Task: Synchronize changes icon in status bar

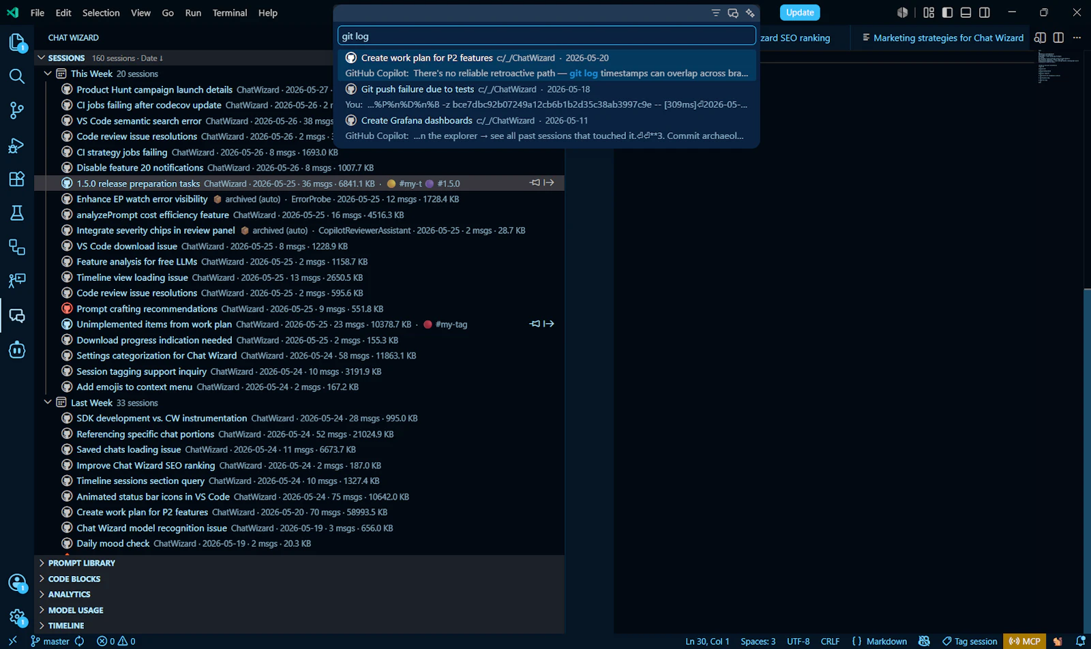Action: (80, 642)
